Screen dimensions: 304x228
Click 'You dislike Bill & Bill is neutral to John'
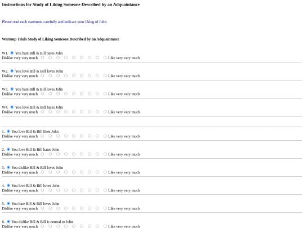click(x=42, y=222)
